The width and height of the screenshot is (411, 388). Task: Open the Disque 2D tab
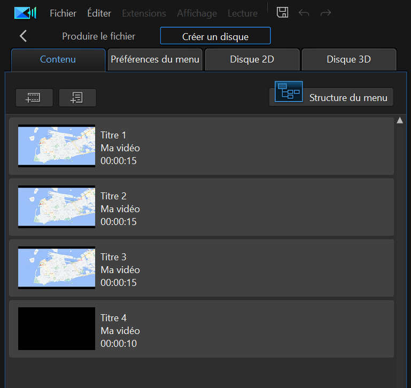click(252, 59)
